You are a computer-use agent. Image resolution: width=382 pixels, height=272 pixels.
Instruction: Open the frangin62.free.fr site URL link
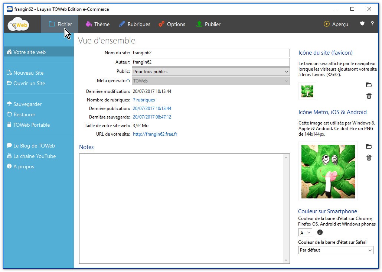coord(155,134)
